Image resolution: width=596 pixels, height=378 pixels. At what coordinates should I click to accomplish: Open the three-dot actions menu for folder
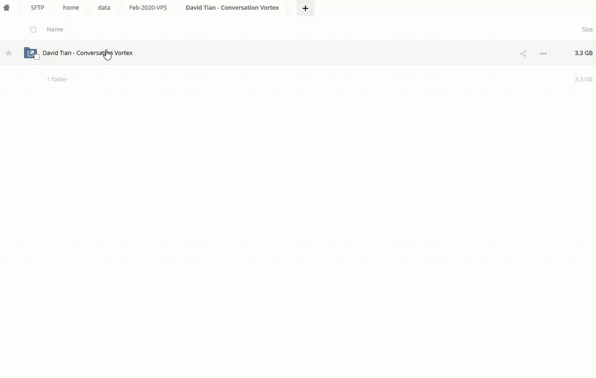(x=543, y=53)
